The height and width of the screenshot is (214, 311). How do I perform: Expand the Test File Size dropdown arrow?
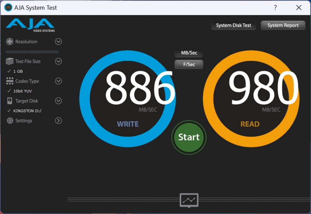coord(58,61)
